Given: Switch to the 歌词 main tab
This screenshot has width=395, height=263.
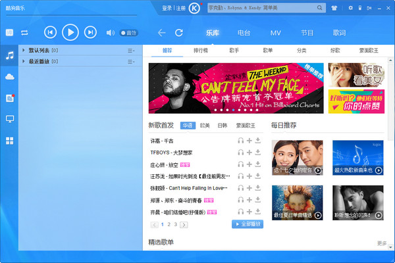Looking at the screenshot, I should click(339, 33).
